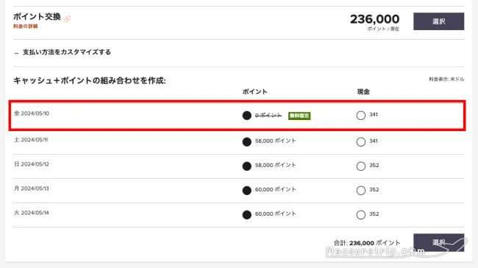This screenshot has height=268, width=478.
Task: Select cash 352 radio for 2024/05/14
Action: click(x=361, y=215)
